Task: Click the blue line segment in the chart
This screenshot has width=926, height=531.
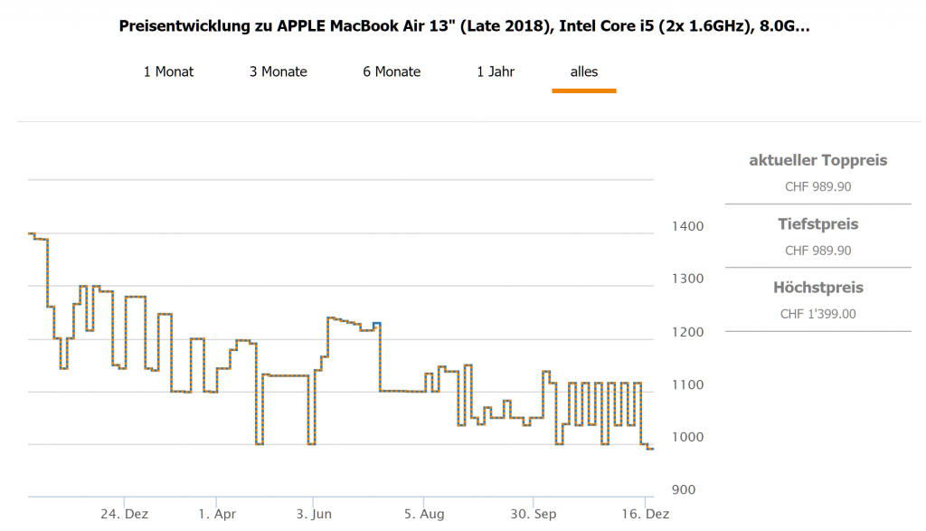Action: [x=376, y=323]
